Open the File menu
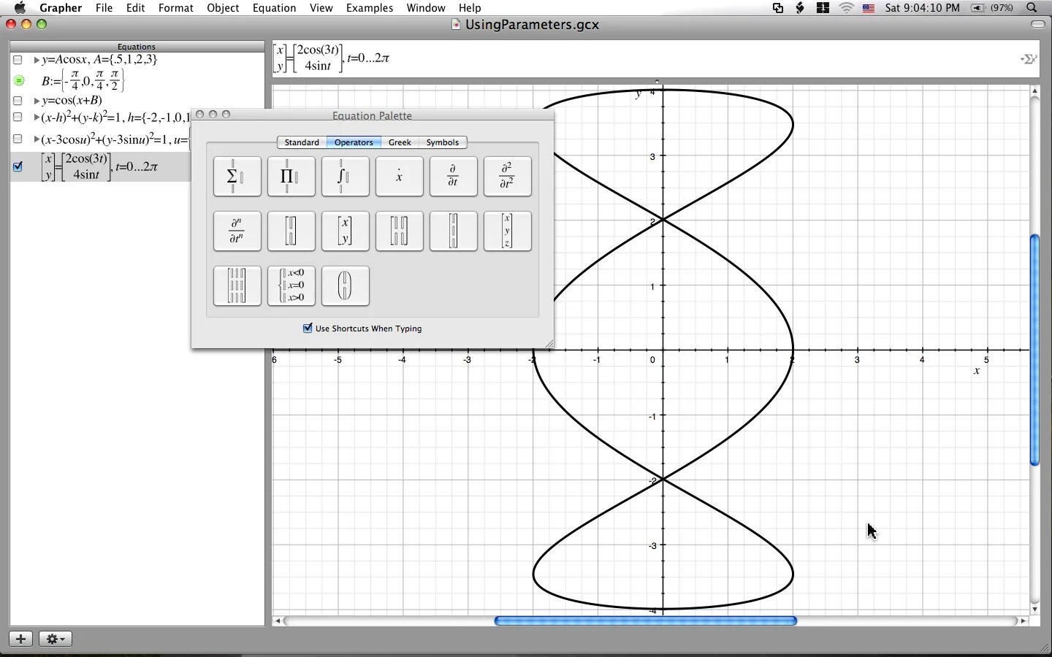Screen dimensions: 1052x657 104,8
